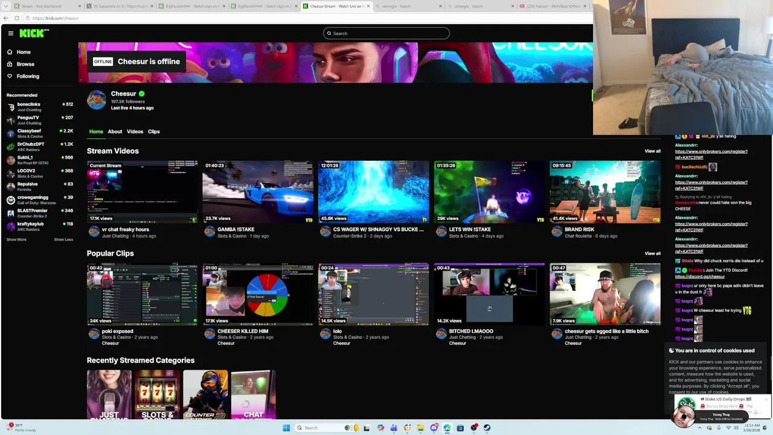Click the Kick search field
773x435 pixels.
[x=386, y=33]
